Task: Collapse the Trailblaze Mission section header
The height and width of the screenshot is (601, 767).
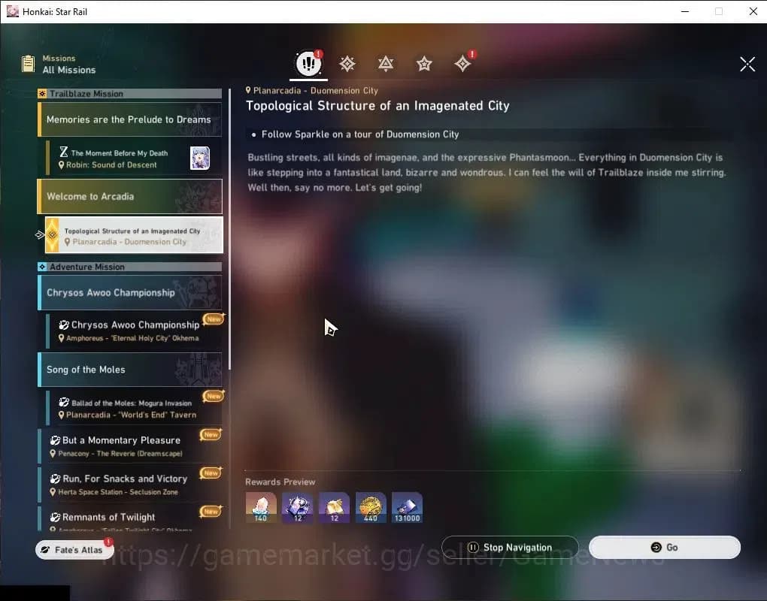Action: tap(129, 93)
